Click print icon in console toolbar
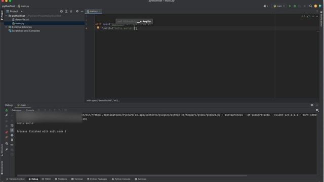The image size is (324, 182). pyautogui.click(x=12, y=135)
